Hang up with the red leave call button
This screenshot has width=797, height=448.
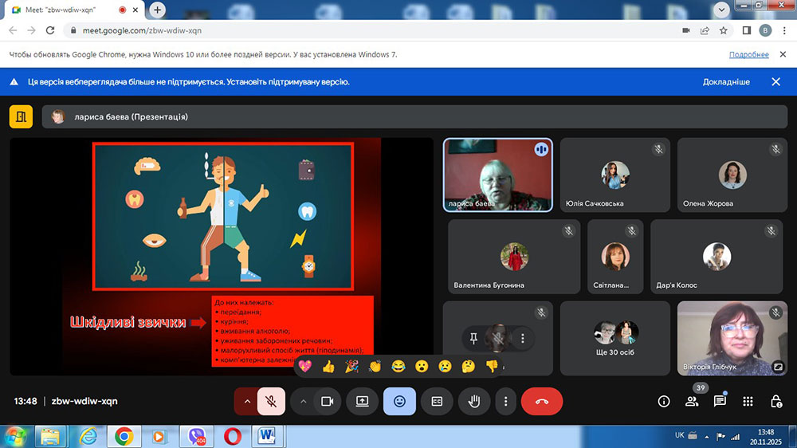click(542, 402)
